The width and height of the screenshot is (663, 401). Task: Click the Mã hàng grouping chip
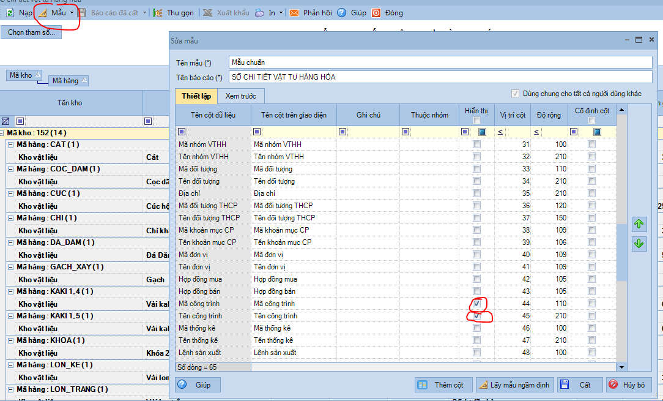pos(69,80)
